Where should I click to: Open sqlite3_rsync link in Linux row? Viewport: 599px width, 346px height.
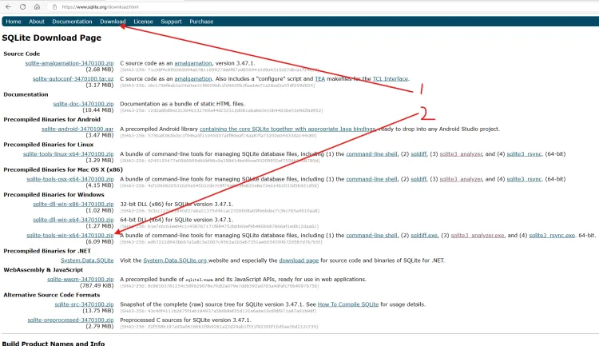click(x=524, y=153)
